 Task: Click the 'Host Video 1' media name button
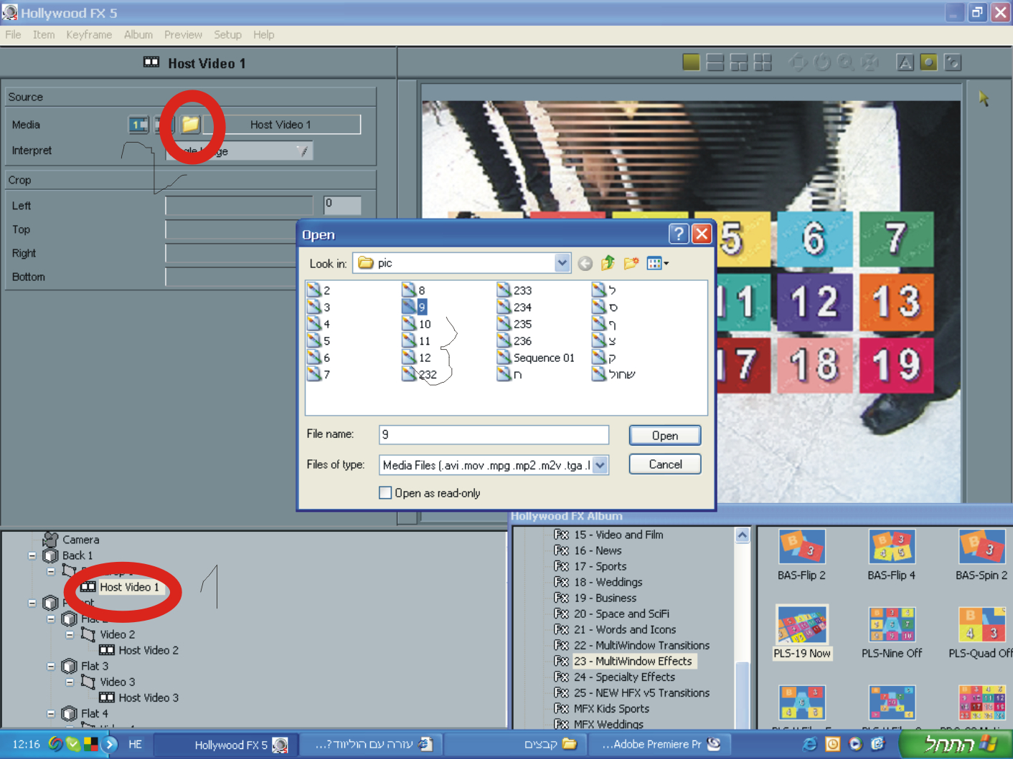[x=281, y=125]
